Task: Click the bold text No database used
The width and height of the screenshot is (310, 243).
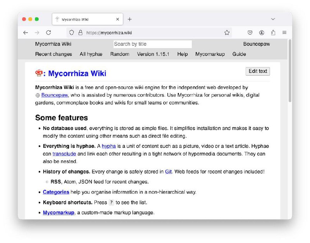Action: pyautogui.click(x=65, y=128)
